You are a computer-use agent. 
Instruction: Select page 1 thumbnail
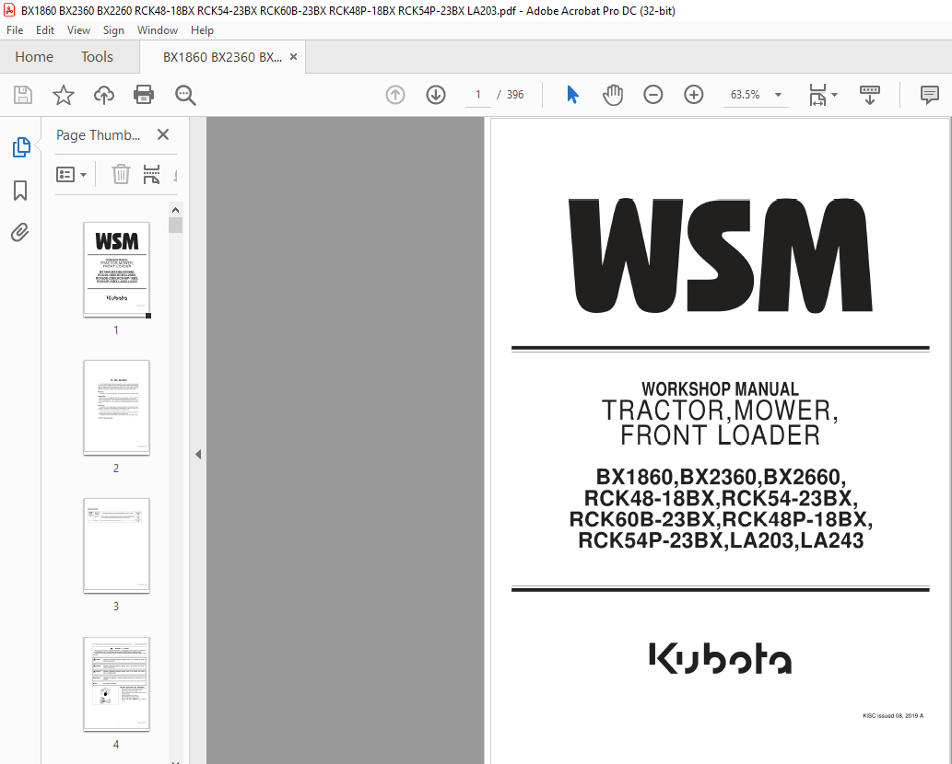(x=116, y=269)
